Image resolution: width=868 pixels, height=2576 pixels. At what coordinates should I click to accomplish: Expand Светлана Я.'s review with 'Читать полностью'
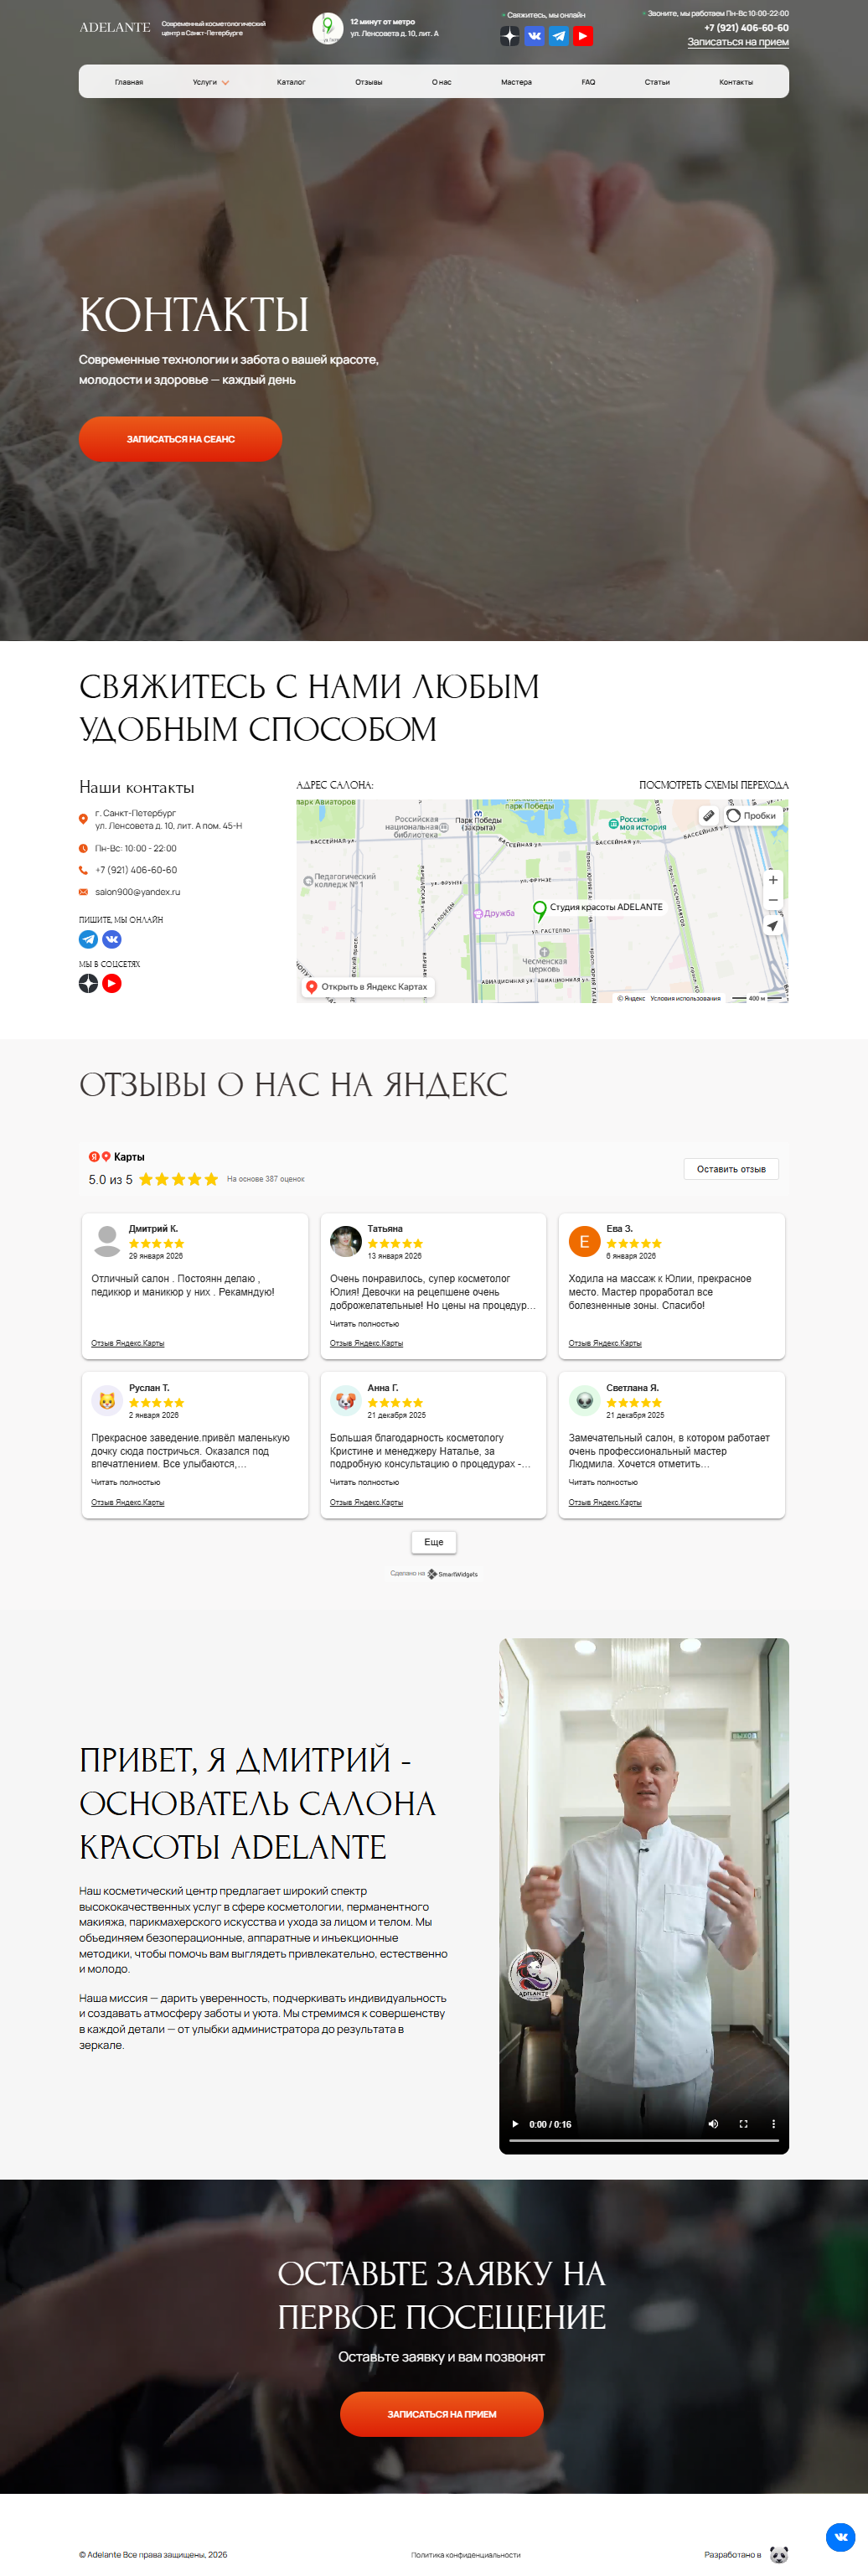pyautogui.click(x=603, y=1482)
